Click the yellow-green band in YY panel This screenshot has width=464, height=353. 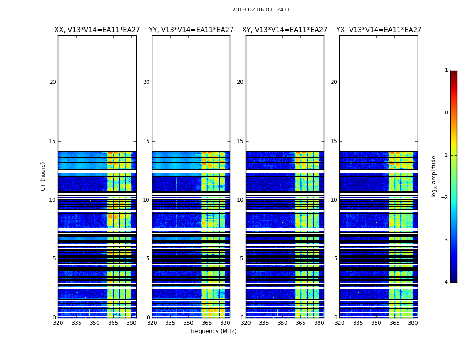213,234
